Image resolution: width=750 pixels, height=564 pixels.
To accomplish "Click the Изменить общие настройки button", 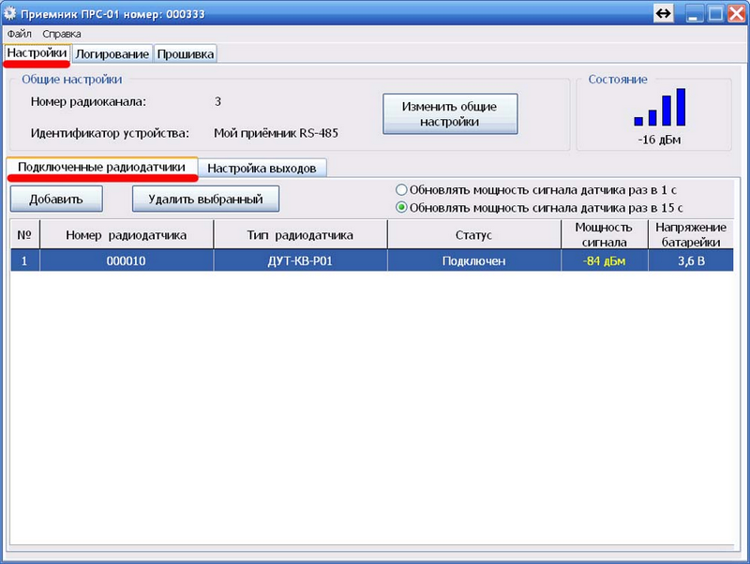I will click(450, 113).
